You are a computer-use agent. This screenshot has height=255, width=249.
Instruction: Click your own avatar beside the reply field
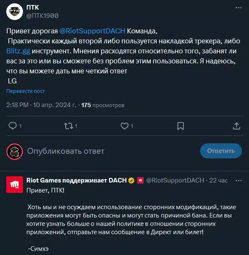15,151
